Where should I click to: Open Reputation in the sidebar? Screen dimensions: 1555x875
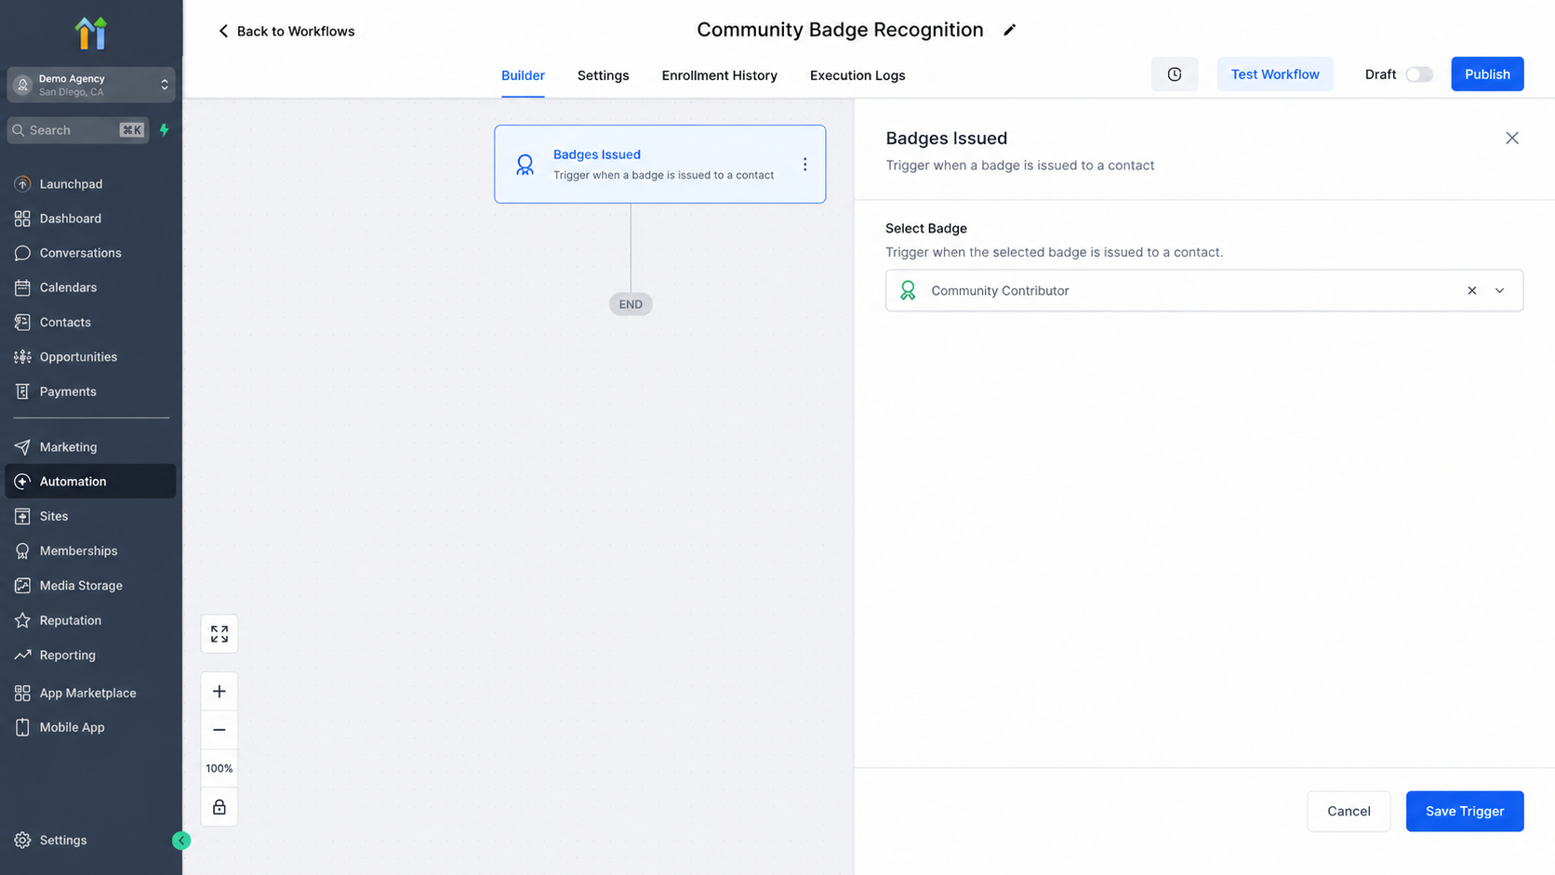[90, 620]
